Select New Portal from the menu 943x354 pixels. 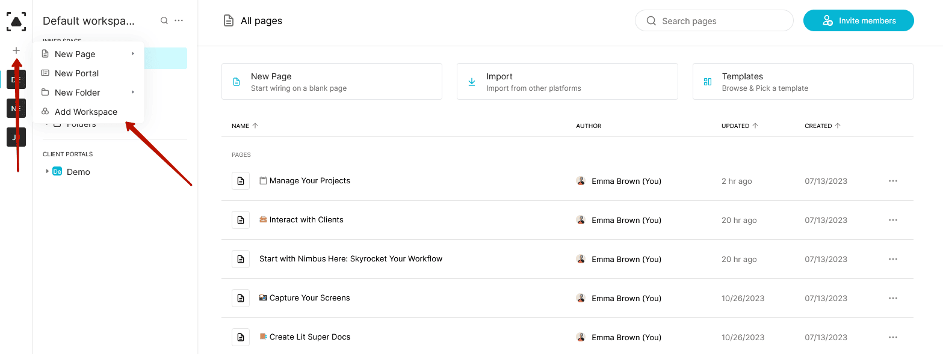[76, 73]
